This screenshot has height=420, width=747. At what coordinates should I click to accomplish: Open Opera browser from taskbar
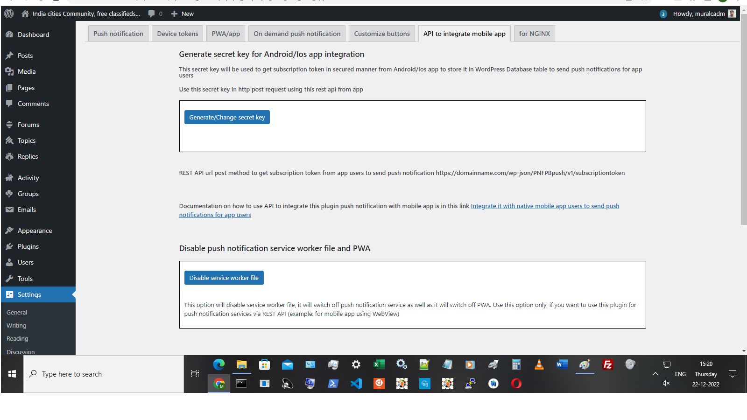(x=516, y=384)
